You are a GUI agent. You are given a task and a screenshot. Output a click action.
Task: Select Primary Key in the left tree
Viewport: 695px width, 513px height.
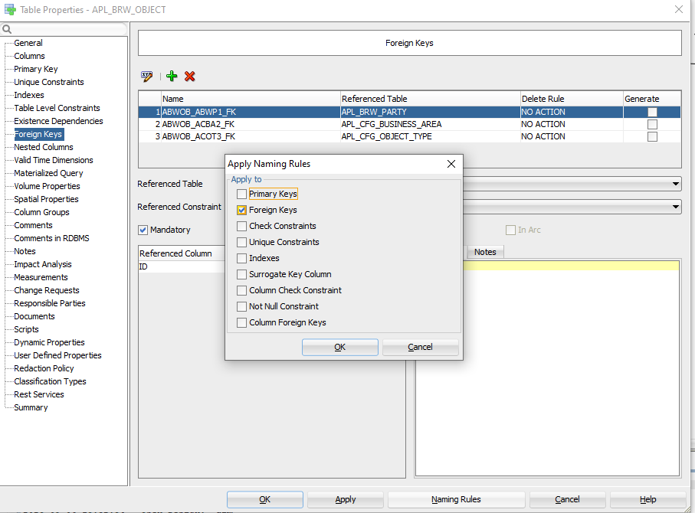[x=35, y=69]
